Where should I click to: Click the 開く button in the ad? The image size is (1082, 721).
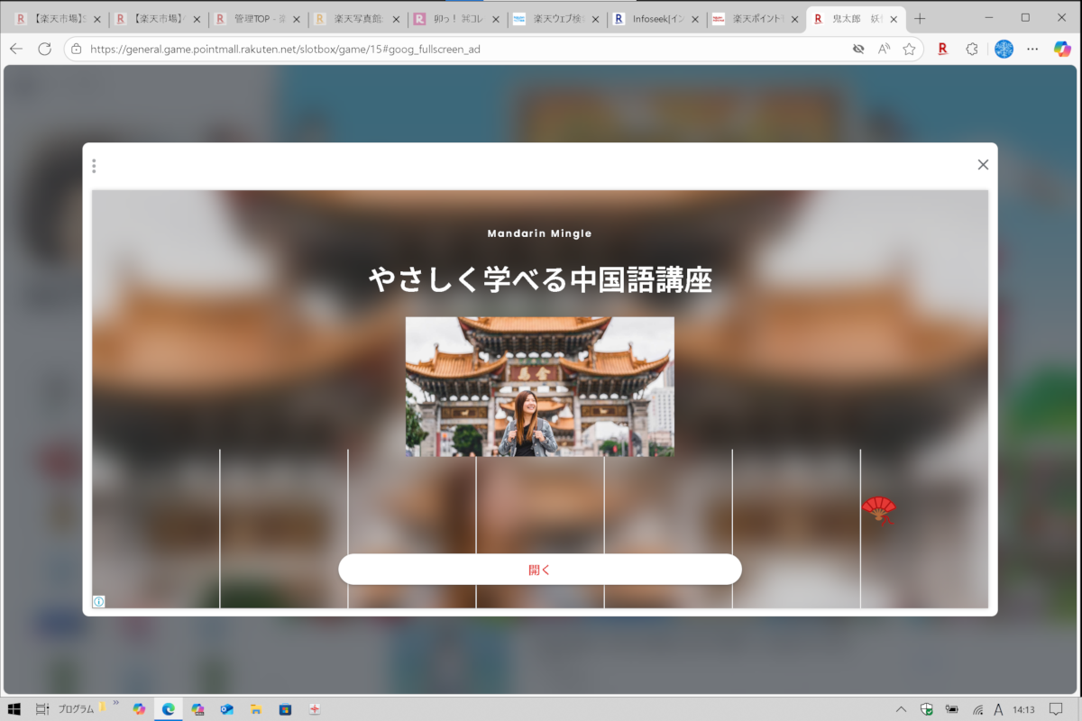coord(540,570)
